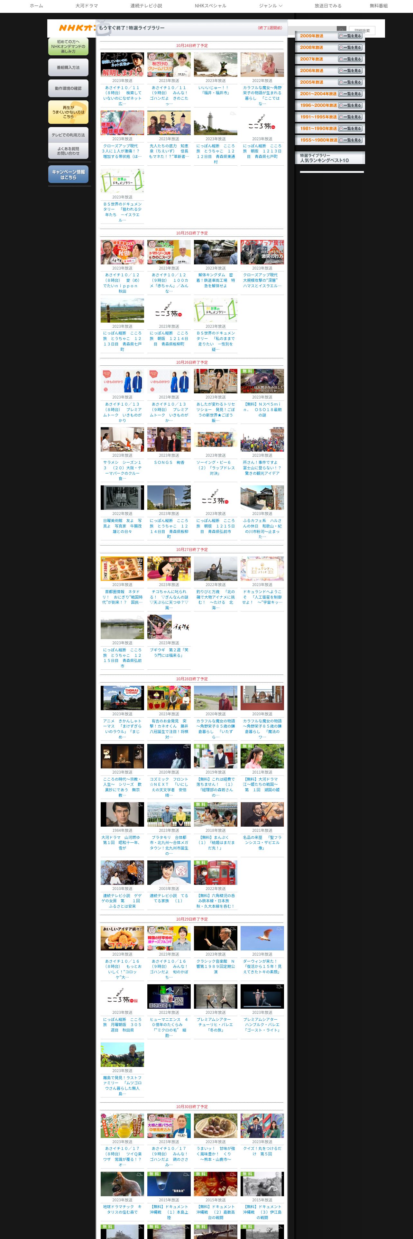Image resolution: width=413 pixels, height=1239 pixels.
Task: Open thumbnail for ソーイング・ビー6 ラップドレス対決
Action: [216, 440]
